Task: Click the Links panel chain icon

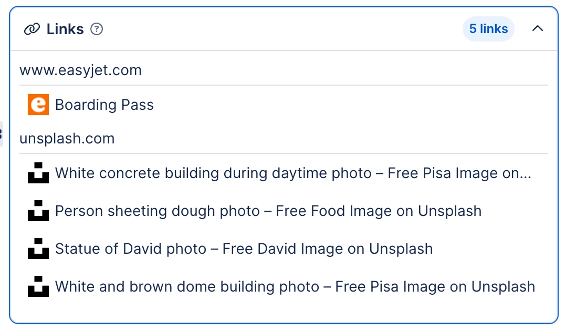Action: (x=32, y=29)
